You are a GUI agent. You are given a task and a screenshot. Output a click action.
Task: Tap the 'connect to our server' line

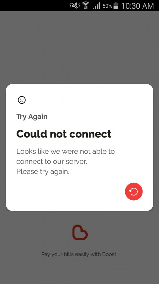(52, 161)
